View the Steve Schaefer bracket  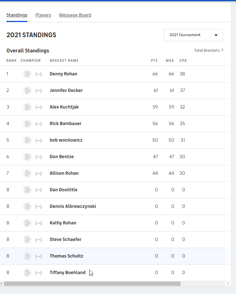66,240
